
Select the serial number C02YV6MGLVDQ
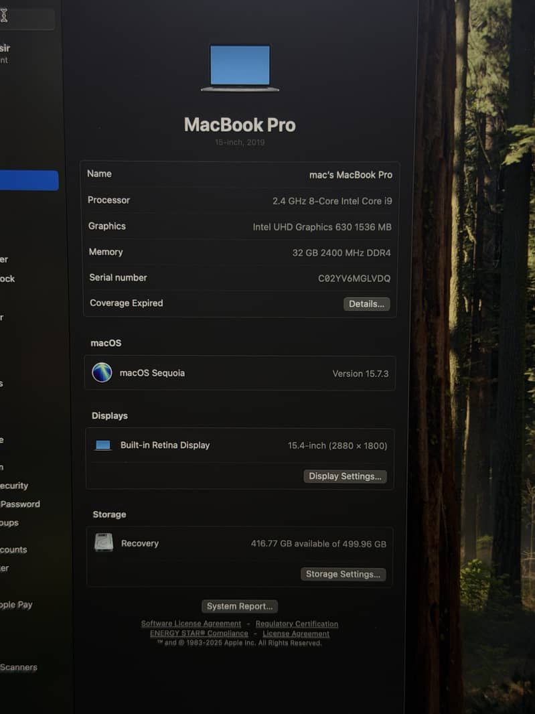coord(354,278)
